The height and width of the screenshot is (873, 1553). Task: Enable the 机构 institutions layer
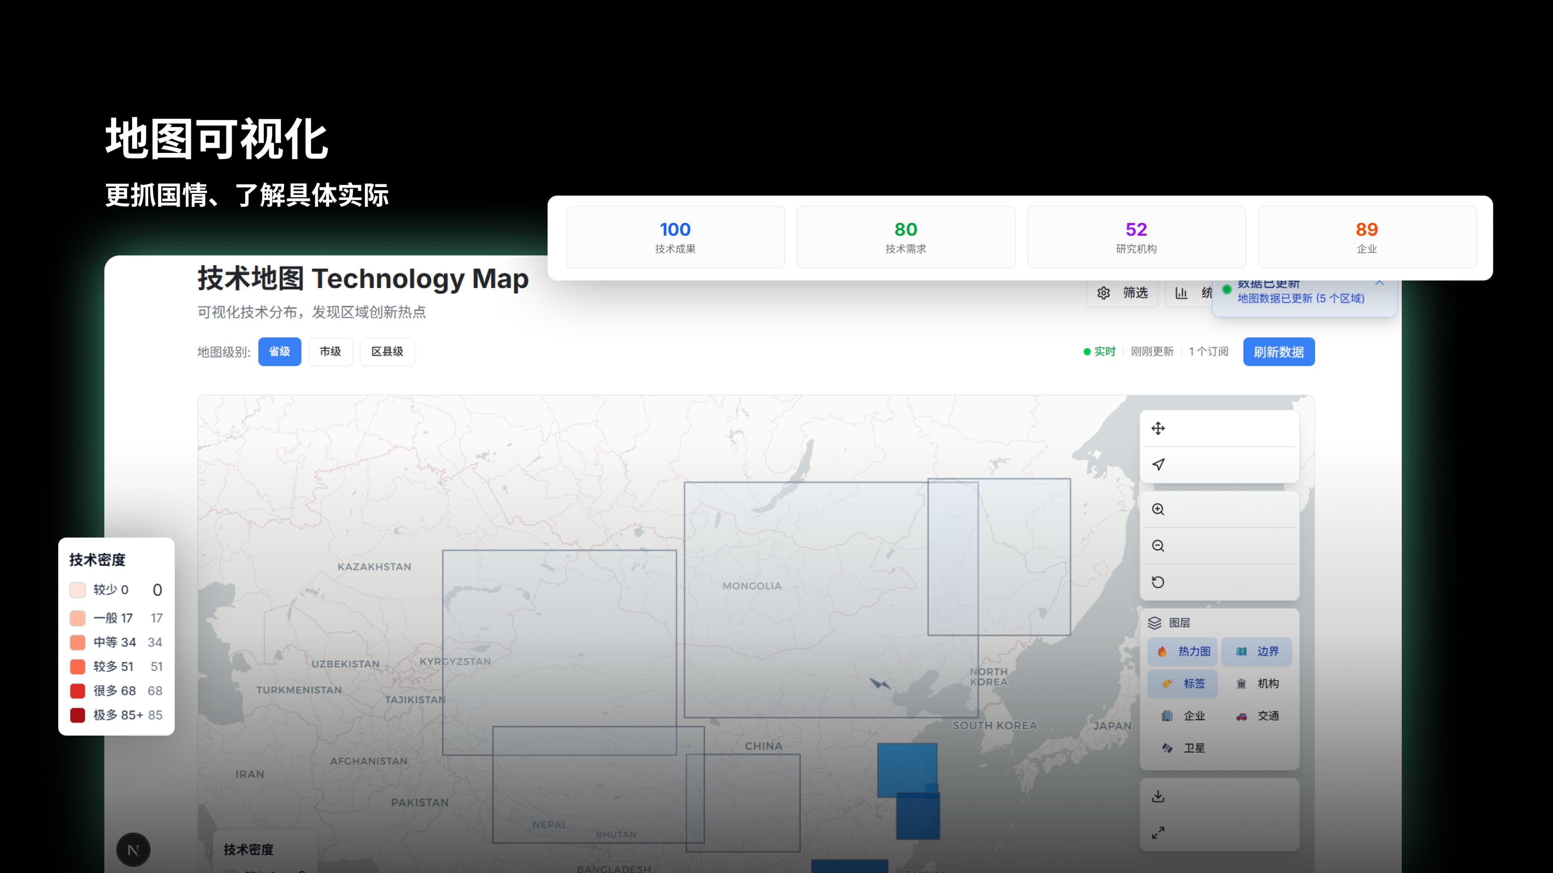tap(1257, 684)
